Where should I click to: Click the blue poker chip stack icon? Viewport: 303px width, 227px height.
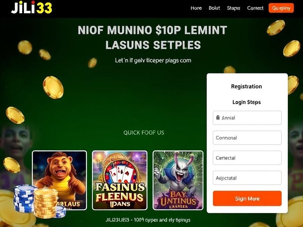click(x=24, y=198)
